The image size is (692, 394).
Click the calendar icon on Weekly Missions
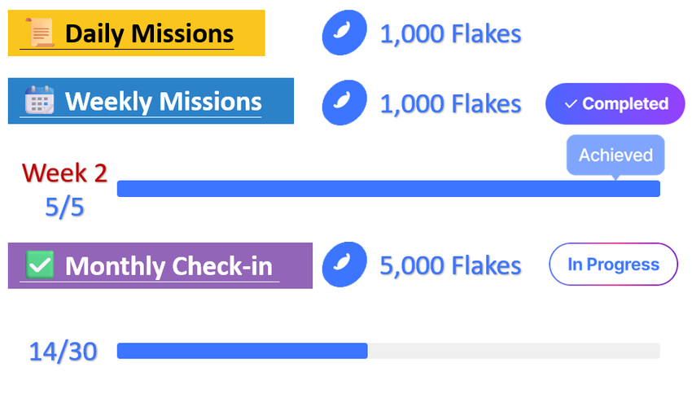tap(39, 101)
